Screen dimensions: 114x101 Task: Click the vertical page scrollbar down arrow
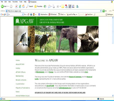(x=113, y=96)
